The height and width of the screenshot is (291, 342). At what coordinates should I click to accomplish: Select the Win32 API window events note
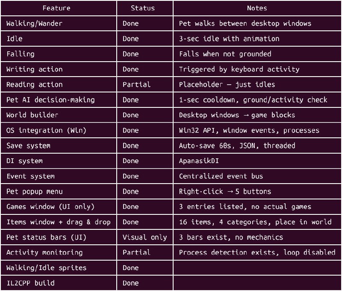click(x=249, y=131)
